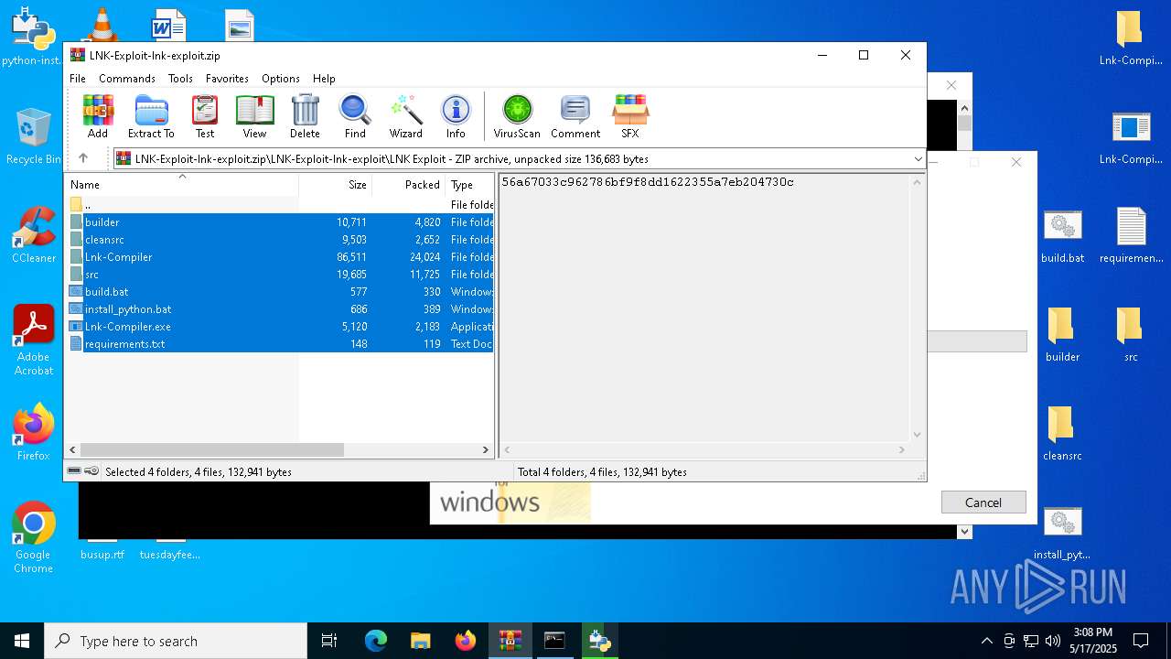1171x659 pixels.
Task: Open the View toolbar icon
Action: pyautogui.click(x=254, y=116)
